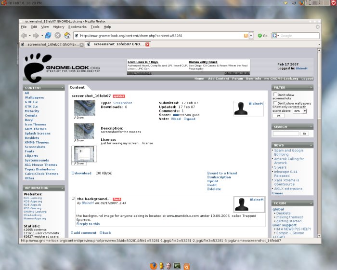Click the download link
337x270 pixels.
(x=82, y=173)
